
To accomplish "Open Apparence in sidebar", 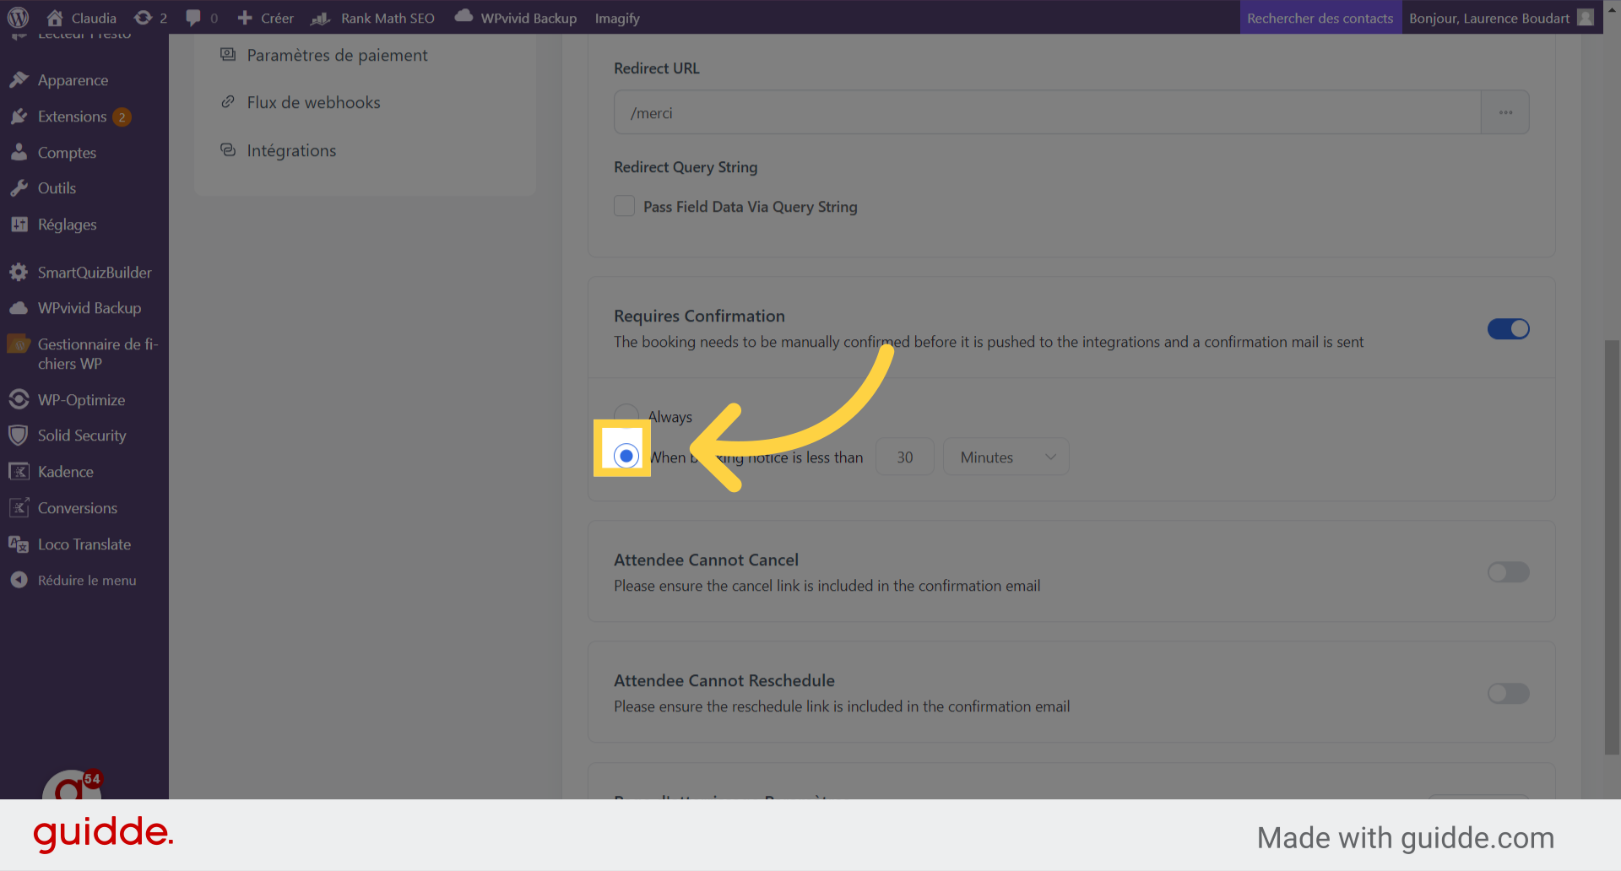I will (73, 80).
